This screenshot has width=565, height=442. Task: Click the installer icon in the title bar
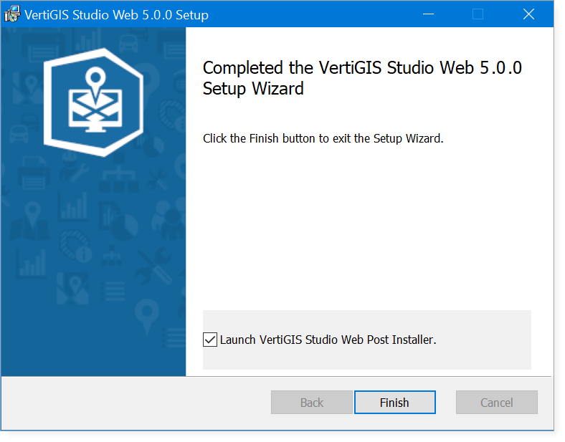pos(12,14)
